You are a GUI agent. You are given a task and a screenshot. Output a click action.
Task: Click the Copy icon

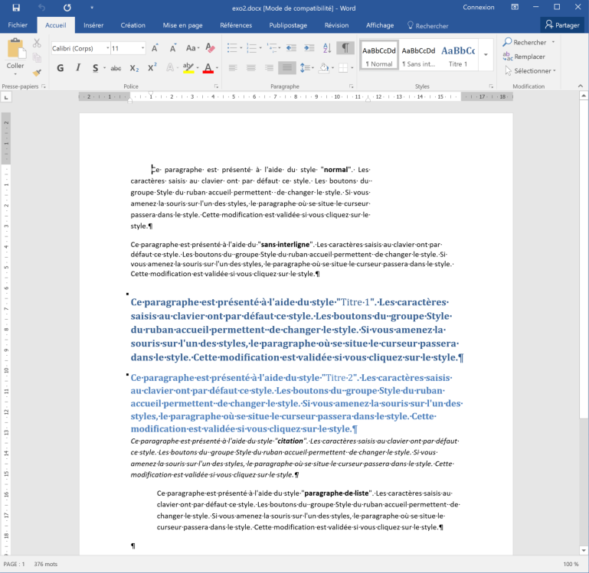[x=37, y=57]
